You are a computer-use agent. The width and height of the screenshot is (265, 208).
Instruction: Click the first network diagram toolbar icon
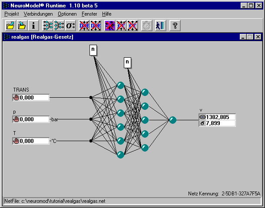tap(48, 26)
